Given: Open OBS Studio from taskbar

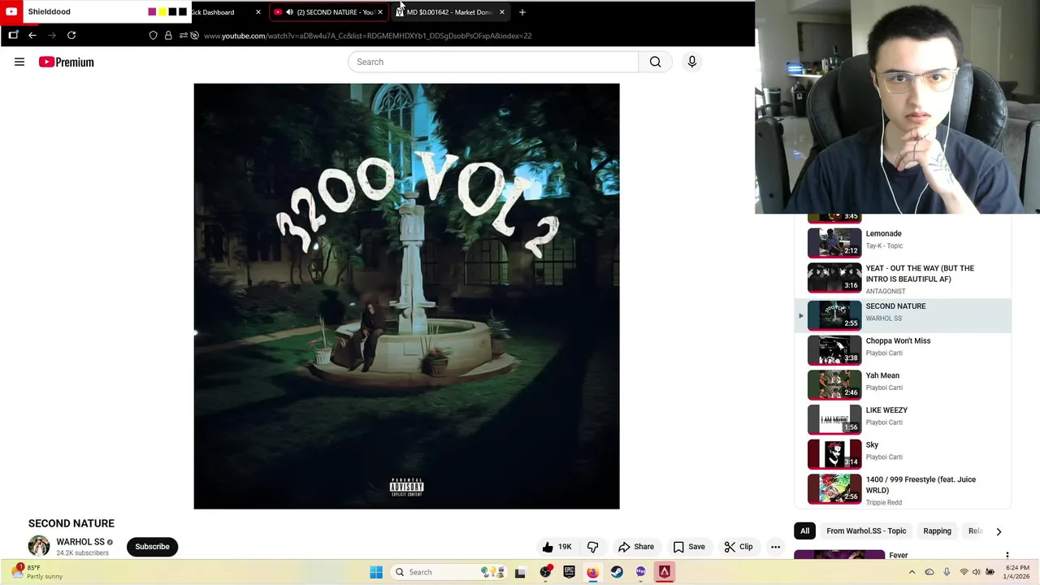Looking at the screenshot, I should click(x=545, y=572).
